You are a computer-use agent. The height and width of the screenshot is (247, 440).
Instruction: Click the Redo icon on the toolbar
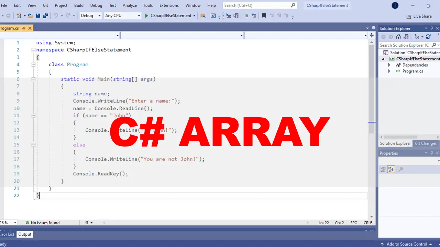click(x=68, y=15)
